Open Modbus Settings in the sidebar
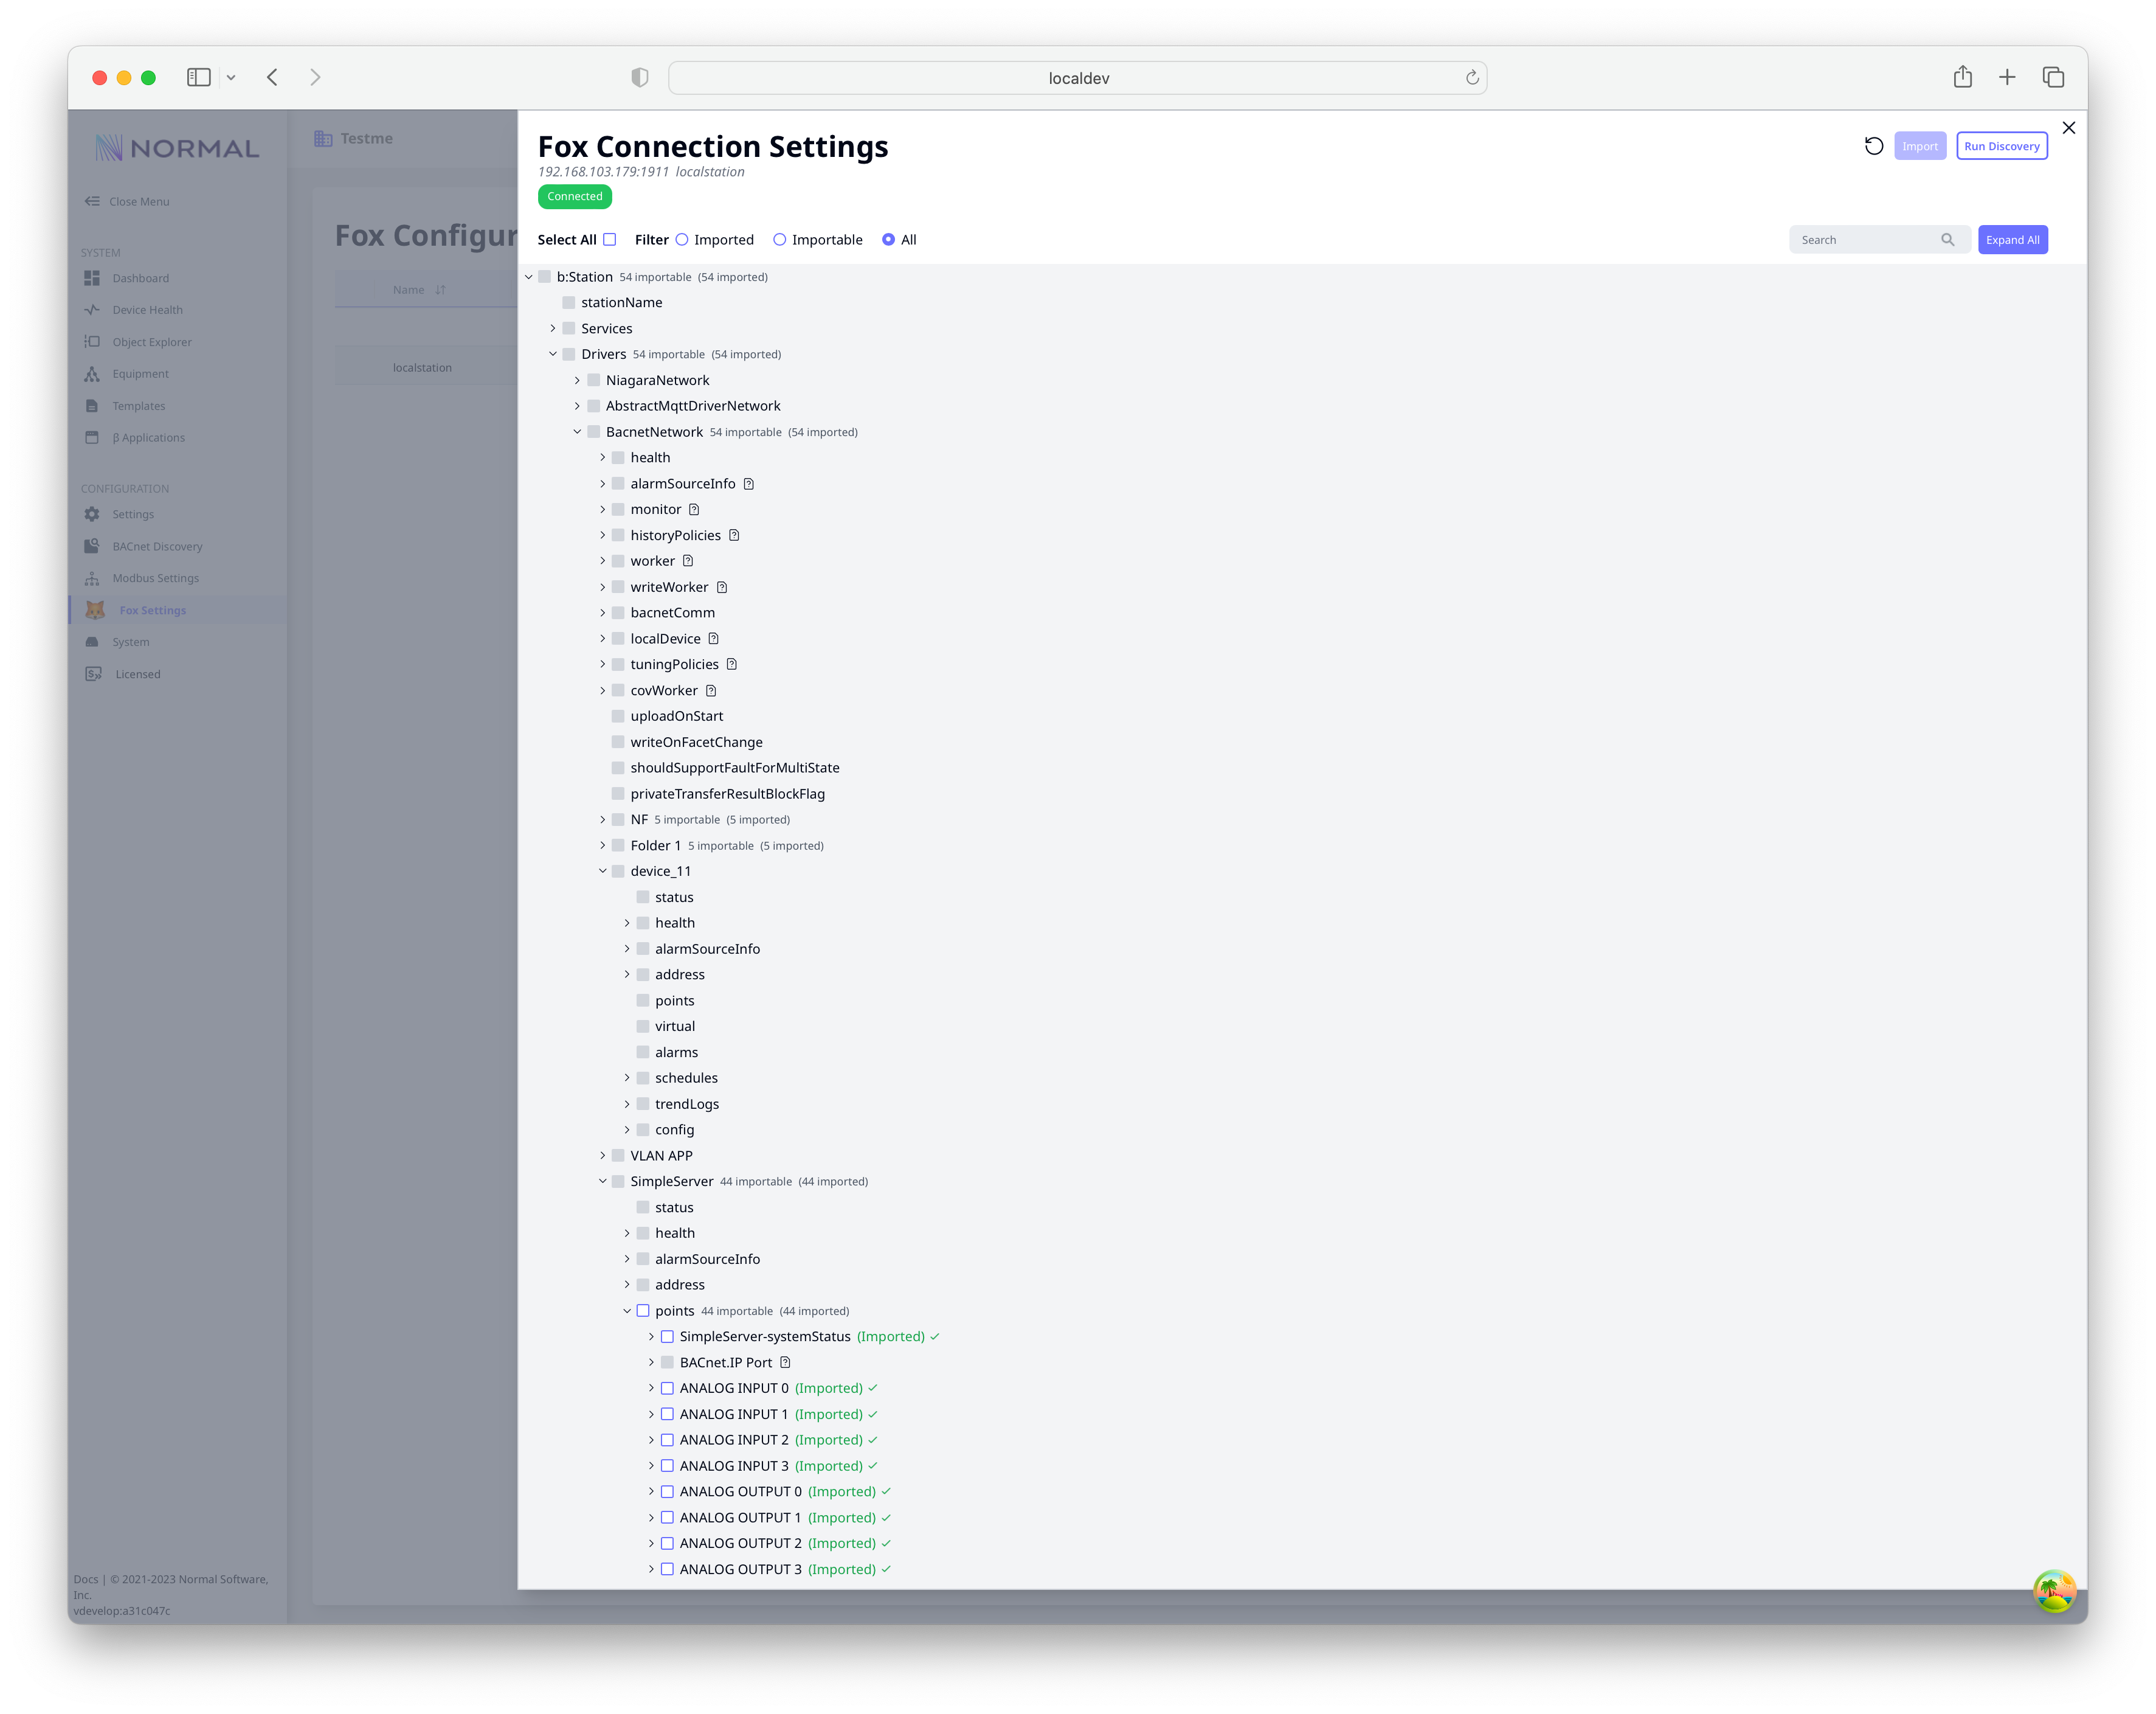Image resolution: width=2156 pixels, height=1714 pixels. pyautogui.click(x=155, y=578)
